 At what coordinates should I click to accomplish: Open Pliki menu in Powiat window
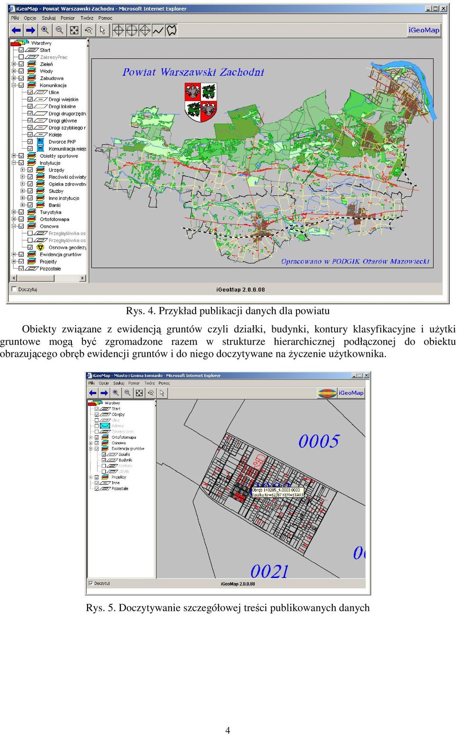(x=15, y=18)
